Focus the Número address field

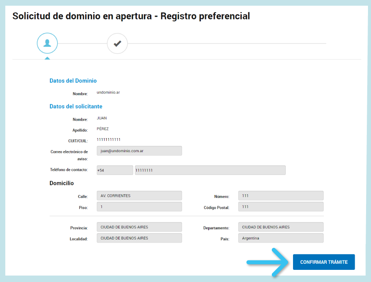(281, 196)
